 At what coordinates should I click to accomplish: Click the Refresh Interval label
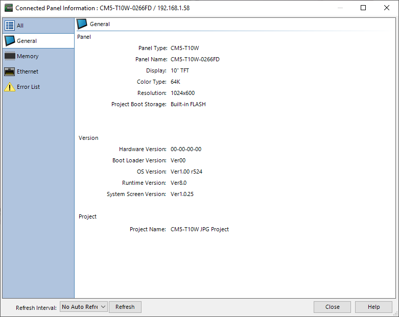tap(36, 308)
